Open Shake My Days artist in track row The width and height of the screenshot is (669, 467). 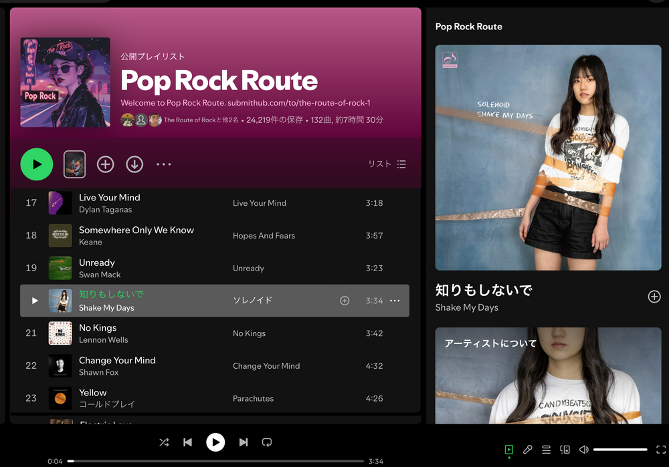pos(106,307)
